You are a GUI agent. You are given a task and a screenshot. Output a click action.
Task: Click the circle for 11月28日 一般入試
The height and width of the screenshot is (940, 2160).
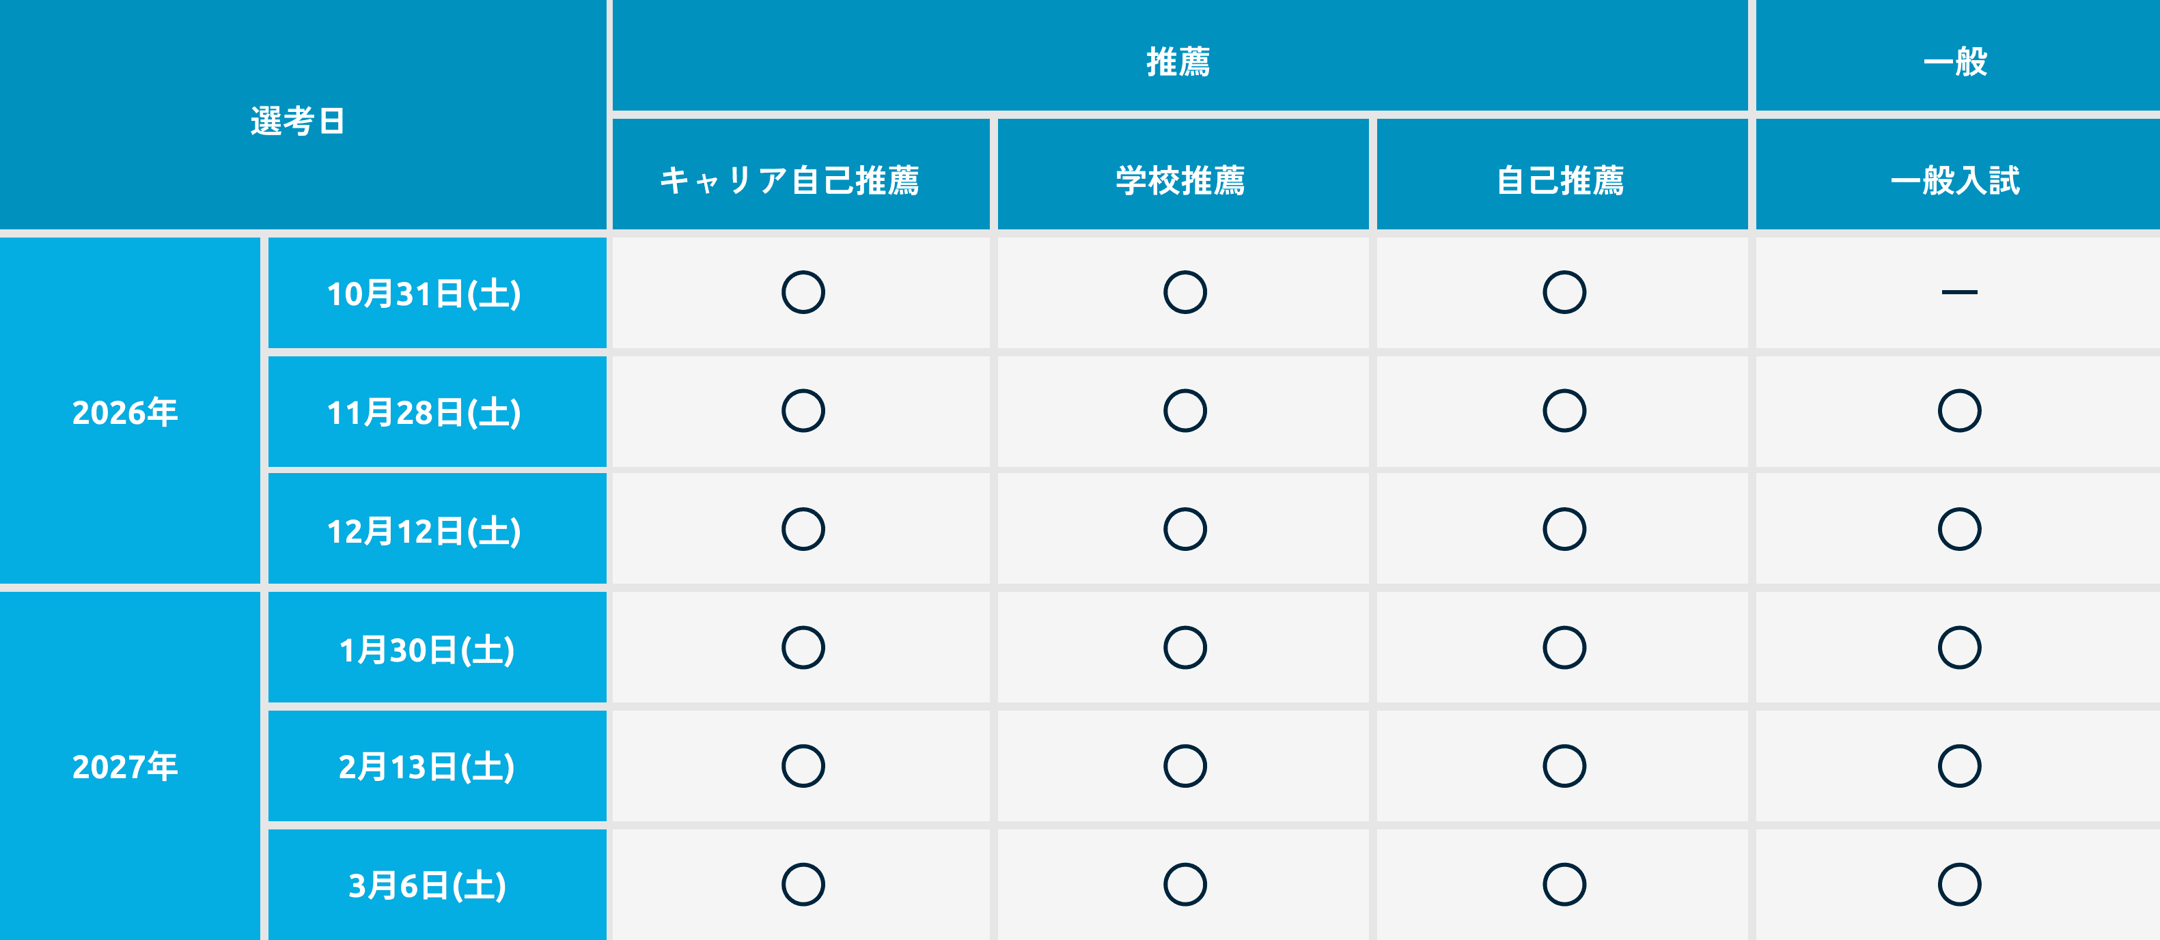pos(1958,410)
